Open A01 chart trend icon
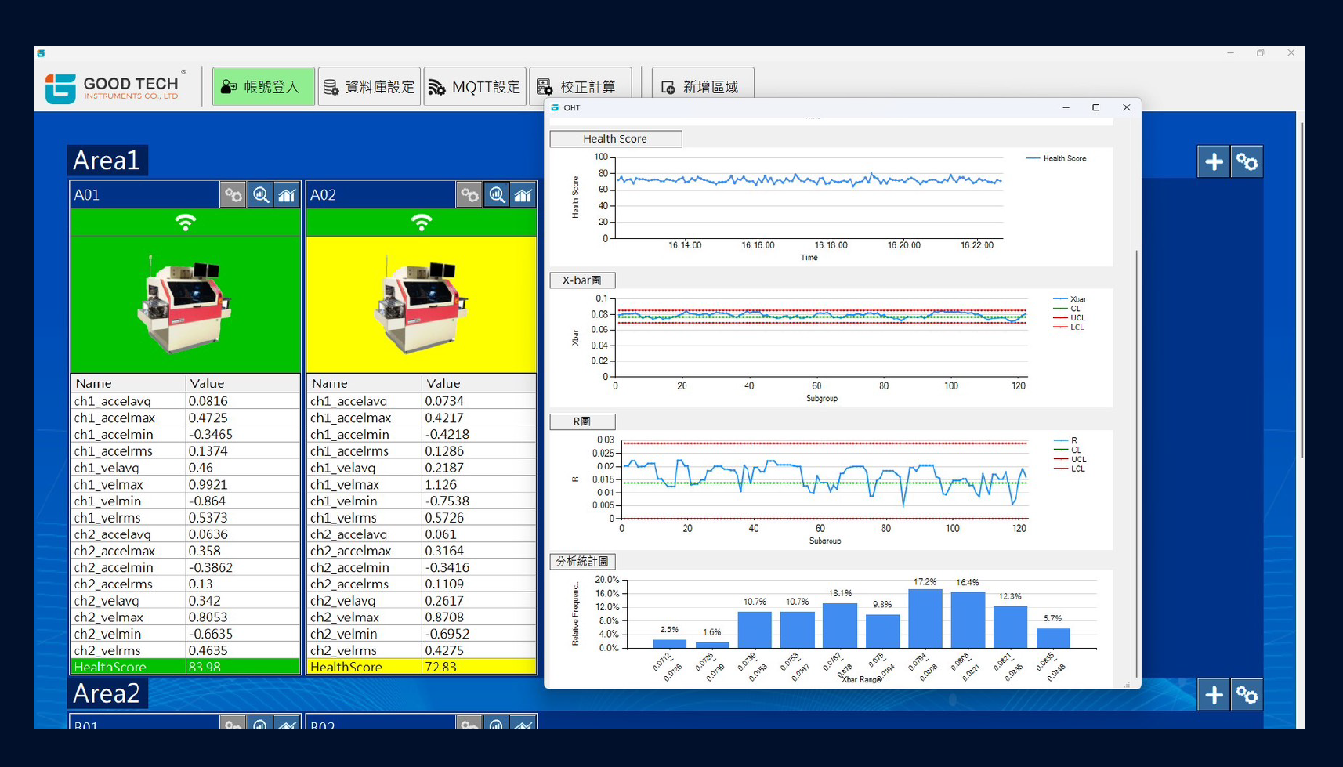Image resolution: width=1343 pixels, height=767 pixels. [x=287, y=195]
